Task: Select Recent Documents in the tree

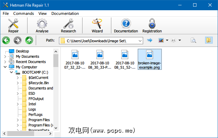Action: pyautogui.click(x=31, y=62)
